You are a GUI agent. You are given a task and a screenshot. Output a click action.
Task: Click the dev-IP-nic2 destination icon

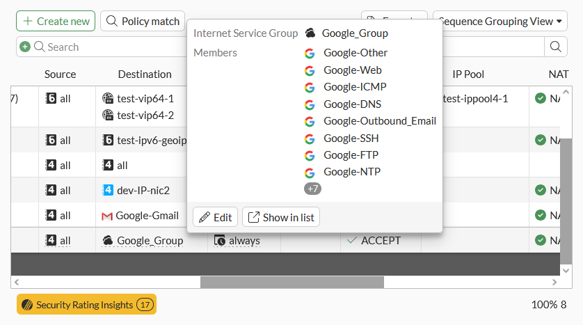(107, 190)
